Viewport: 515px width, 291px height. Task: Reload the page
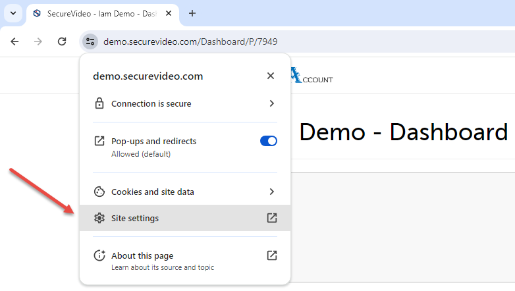click(62, 41)
